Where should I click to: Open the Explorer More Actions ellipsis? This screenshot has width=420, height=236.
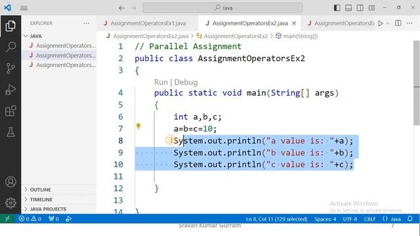pos(86,24)
